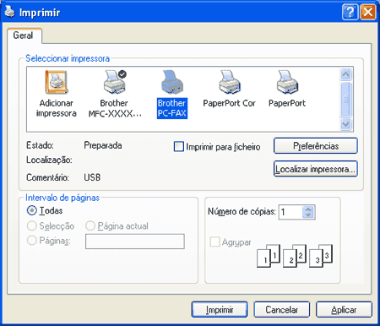Screen dimensions: 380x326
Task: Select the Todas radio button
Action: (31, 210)
